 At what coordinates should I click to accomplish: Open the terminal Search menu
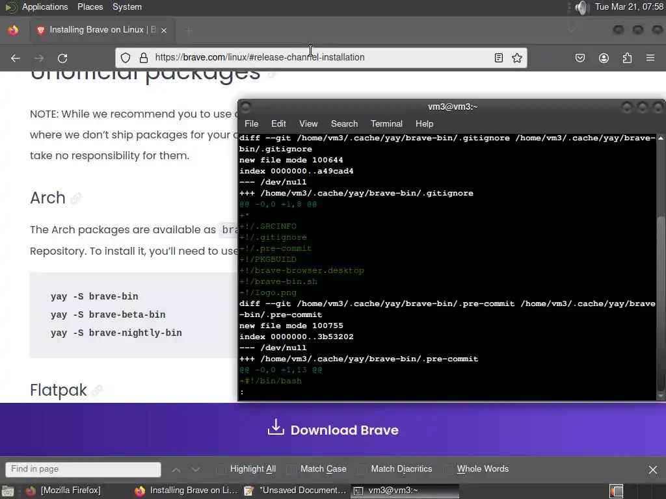[x=345, y=123]
